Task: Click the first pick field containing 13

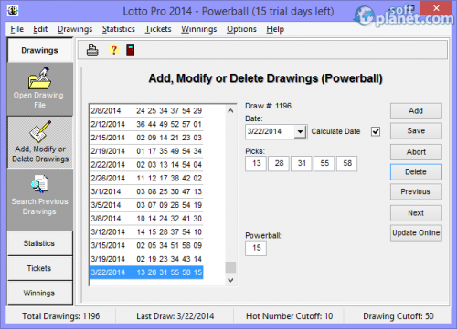Action: coord(256,164)
